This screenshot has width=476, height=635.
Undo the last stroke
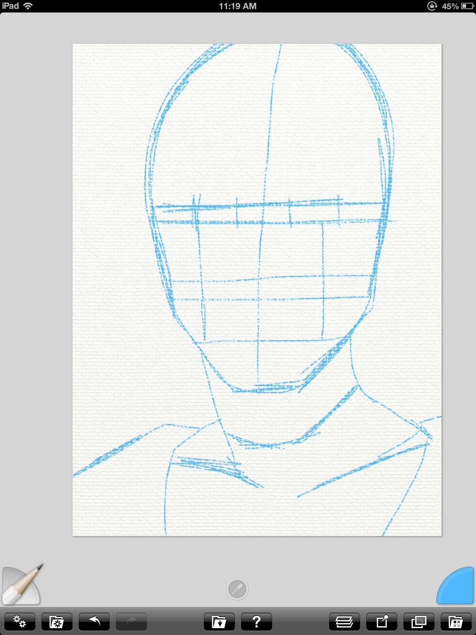[94, 621]
